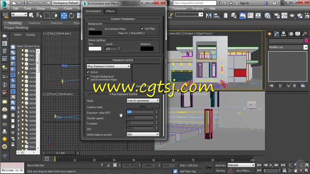
Task: Open the Material Editor icon
Action: 267,15
